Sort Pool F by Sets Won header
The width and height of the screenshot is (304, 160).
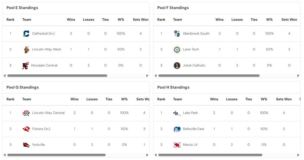[x=289, y=20]
